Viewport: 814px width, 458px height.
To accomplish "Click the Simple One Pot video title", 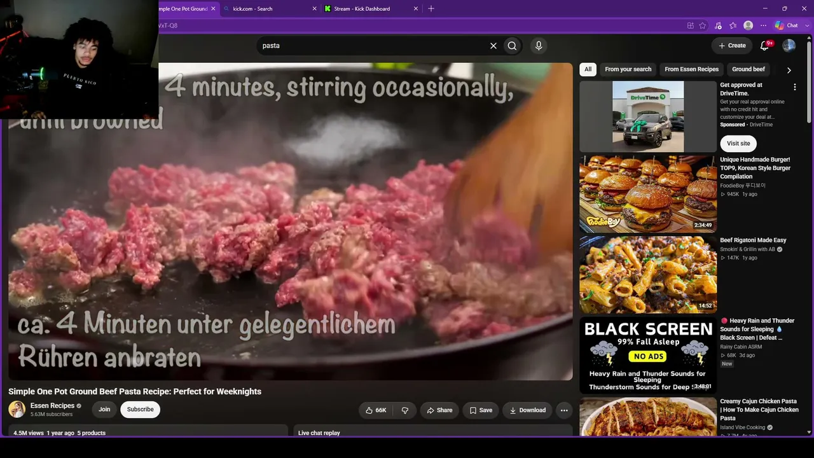I will pyautogui.click(x=135, y=391).
